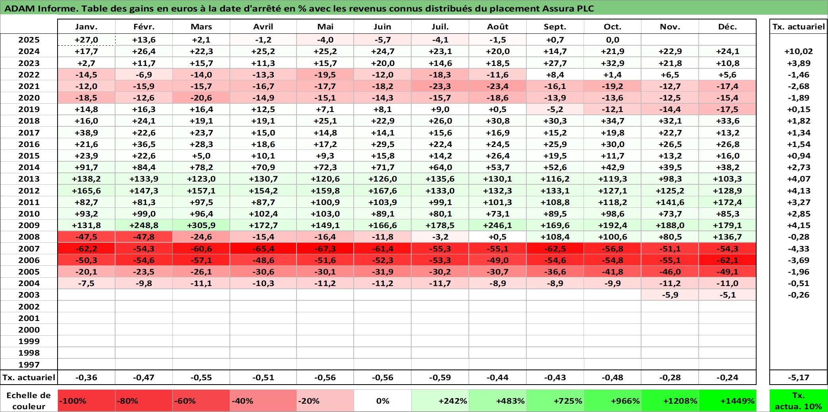Image resolution: width=828 pixels, height=412 pixels.
Task: Click the 'Tx. actuariel' bottom row label
Action: click(x=29, y=377)
